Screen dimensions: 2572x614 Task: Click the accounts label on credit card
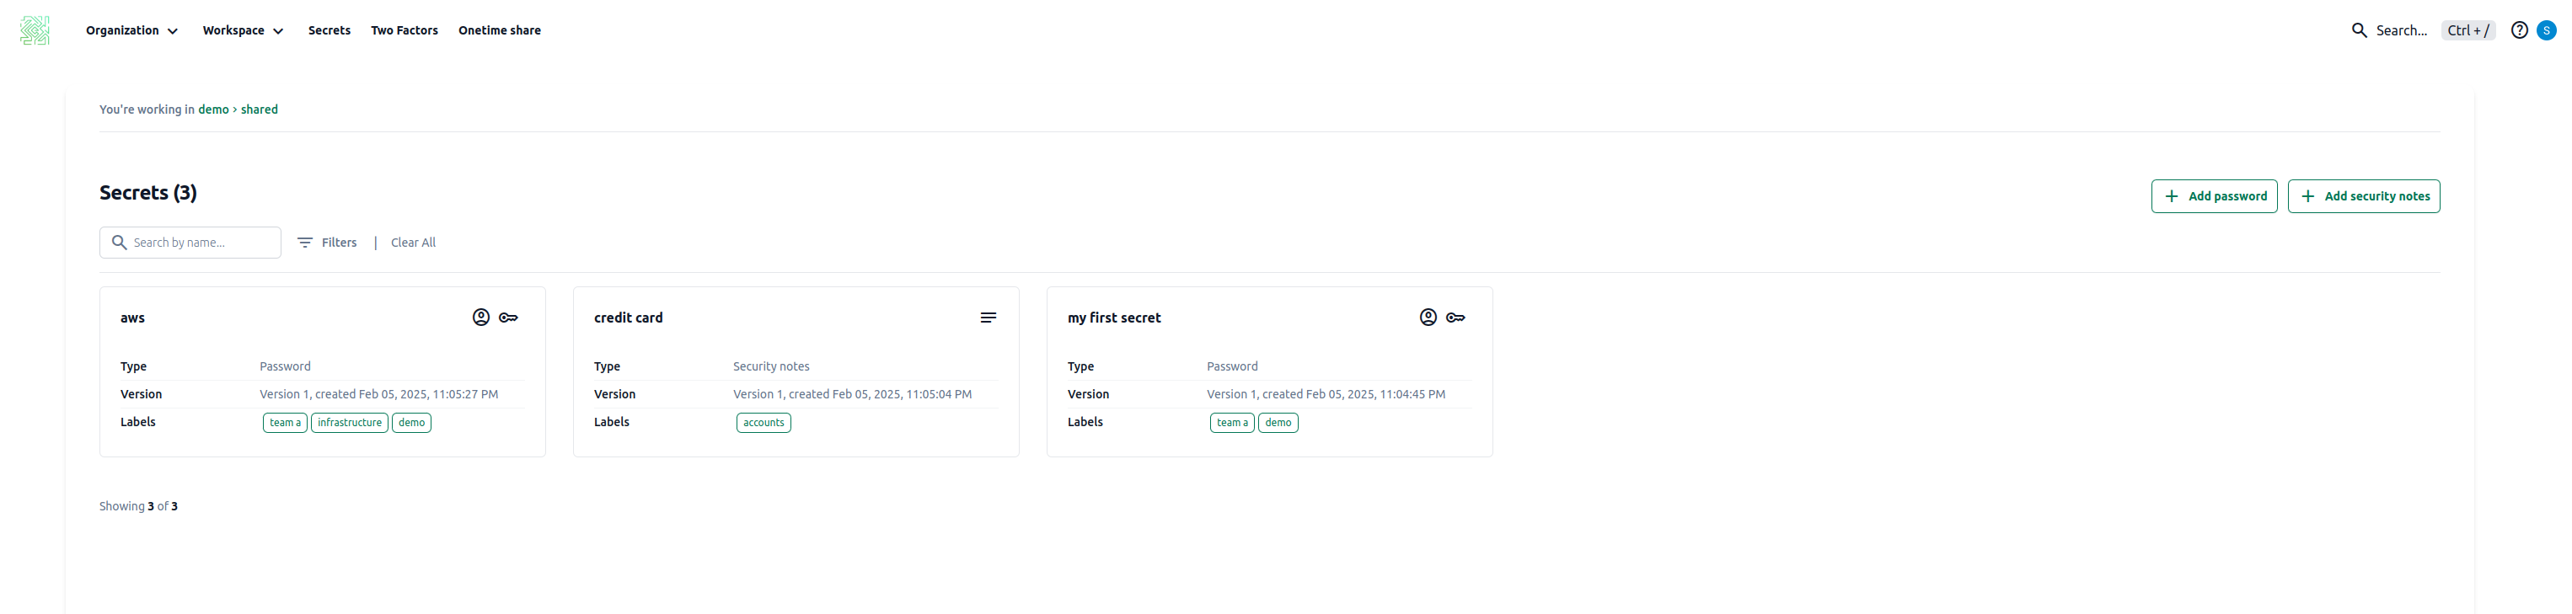click(x=764, y=424)
